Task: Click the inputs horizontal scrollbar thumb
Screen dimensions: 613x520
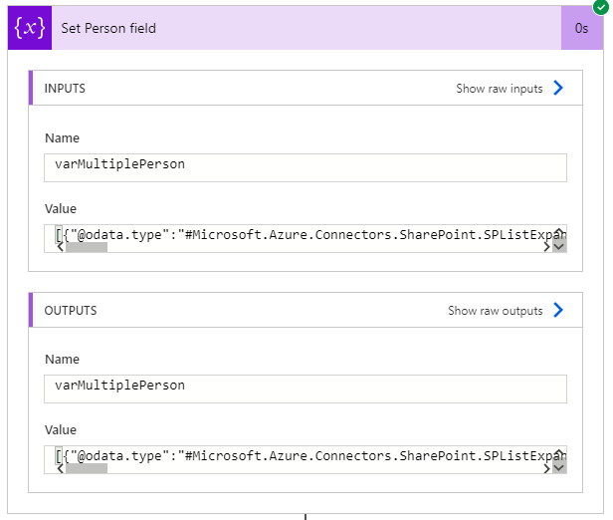Action: 87,247
